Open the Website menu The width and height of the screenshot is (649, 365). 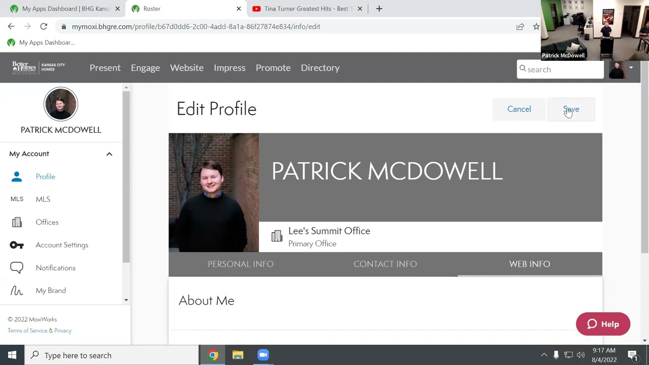(187, 67)
